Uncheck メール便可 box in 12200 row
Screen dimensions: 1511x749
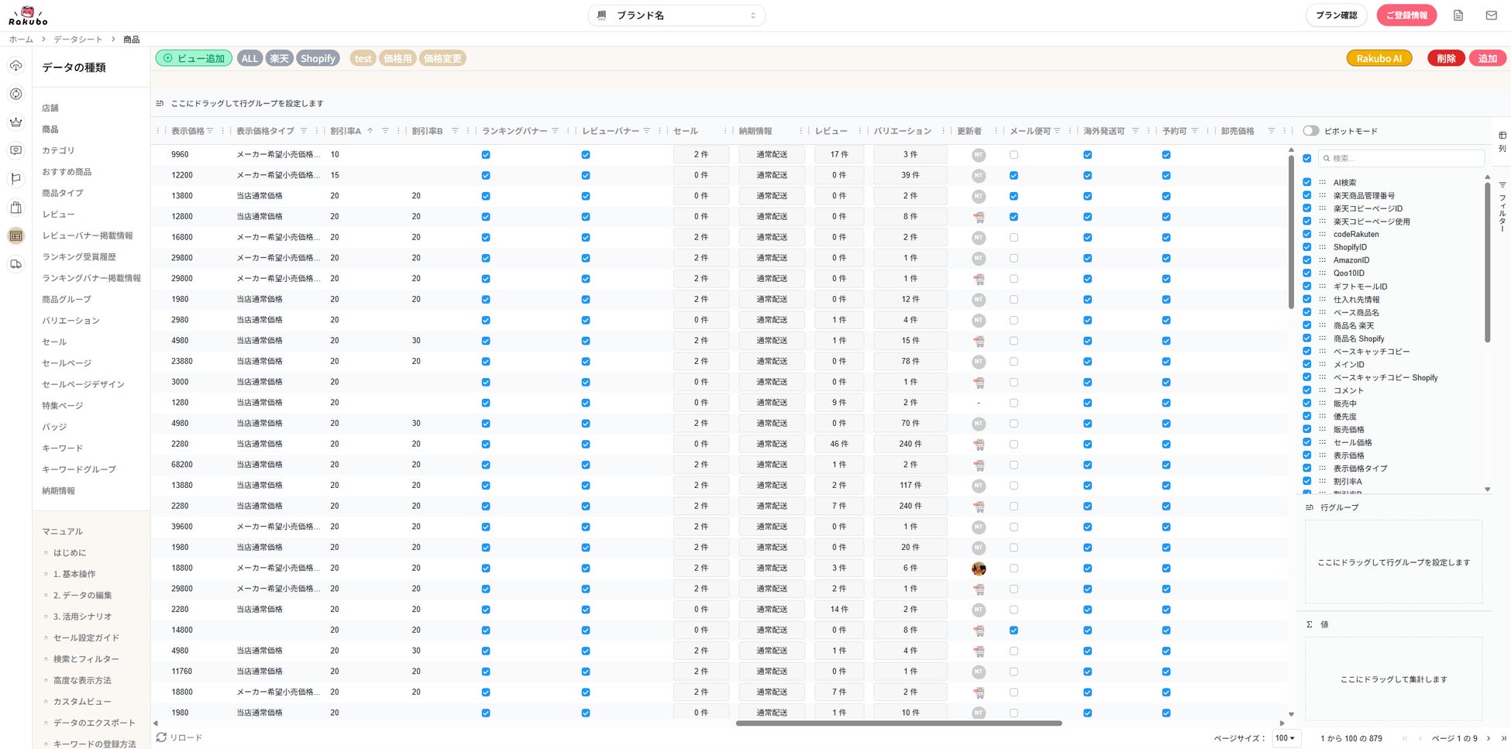tap(1014, 175)
